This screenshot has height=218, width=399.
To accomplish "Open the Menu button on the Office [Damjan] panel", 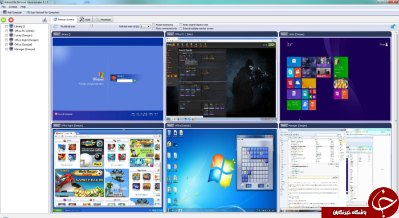I will point(170,126).
